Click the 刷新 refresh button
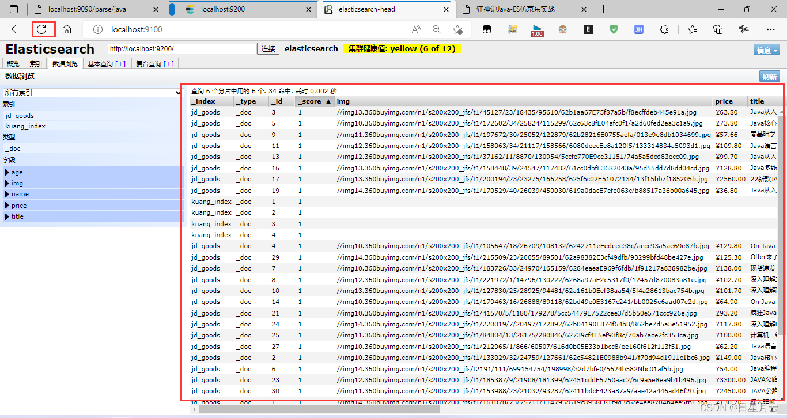 point(770,77)
